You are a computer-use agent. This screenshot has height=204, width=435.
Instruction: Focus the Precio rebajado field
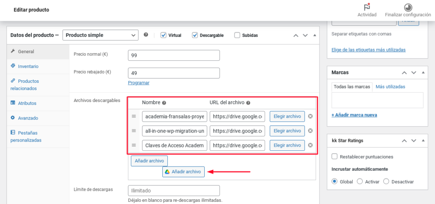[174, 73]
